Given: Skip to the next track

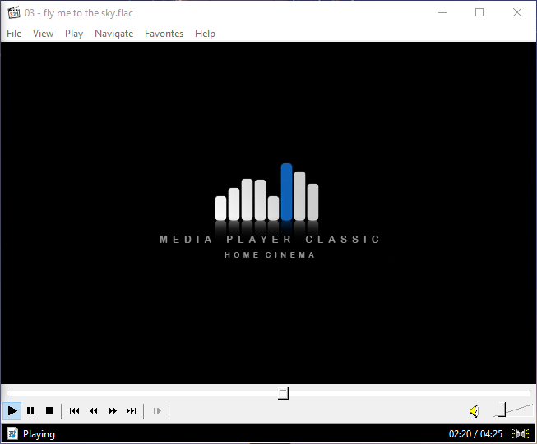Looking at the screenshot, I should pyautogui.click(x=132, y=410).
